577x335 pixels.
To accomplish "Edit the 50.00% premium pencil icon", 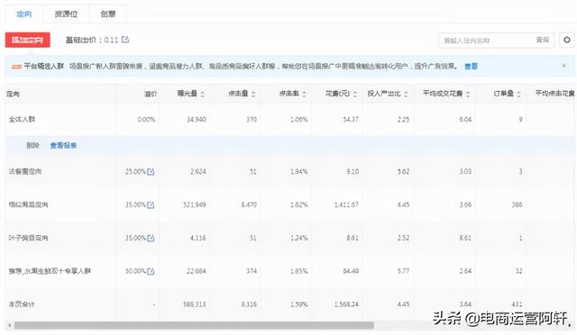I will 151,271.
